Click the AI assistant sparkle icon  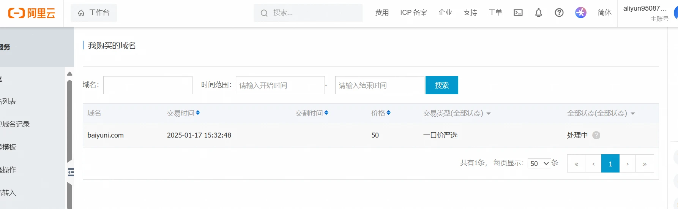tap(580, 13)
